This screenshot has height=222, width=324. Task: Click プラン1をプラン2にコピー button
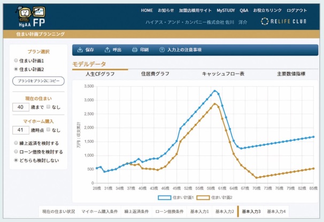coord(38,81)
